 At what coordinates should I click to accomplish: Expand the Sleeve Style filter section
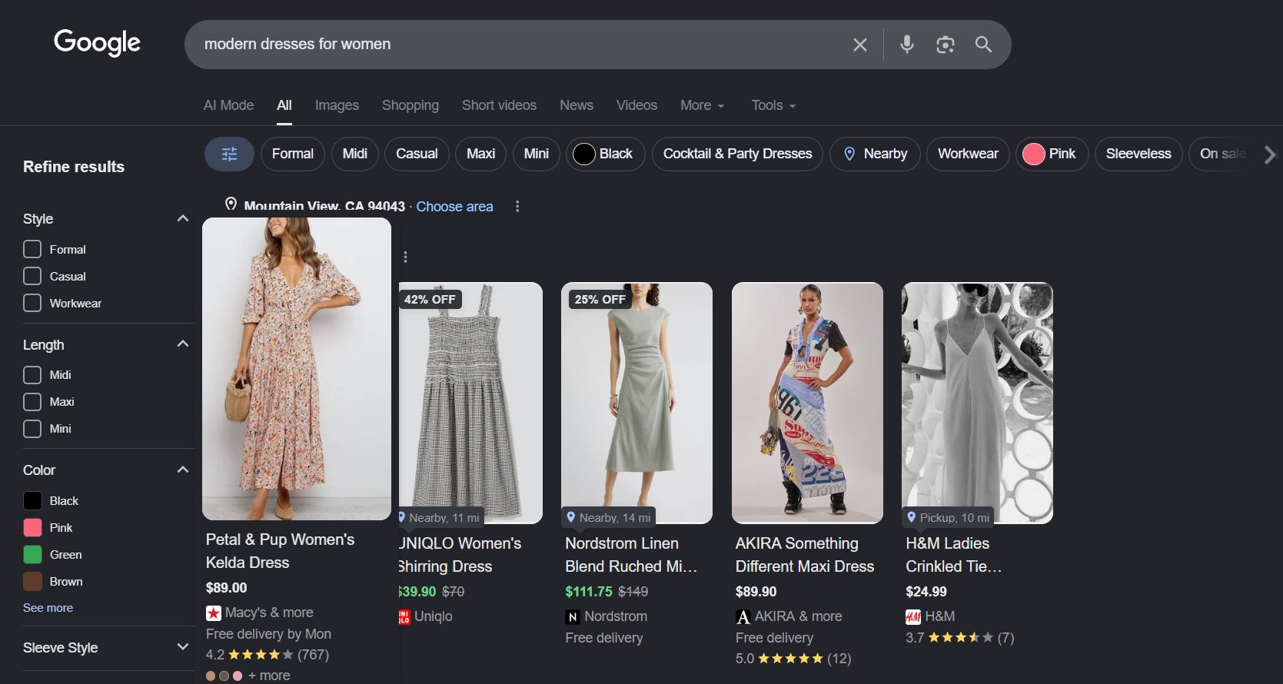point(183,647)
